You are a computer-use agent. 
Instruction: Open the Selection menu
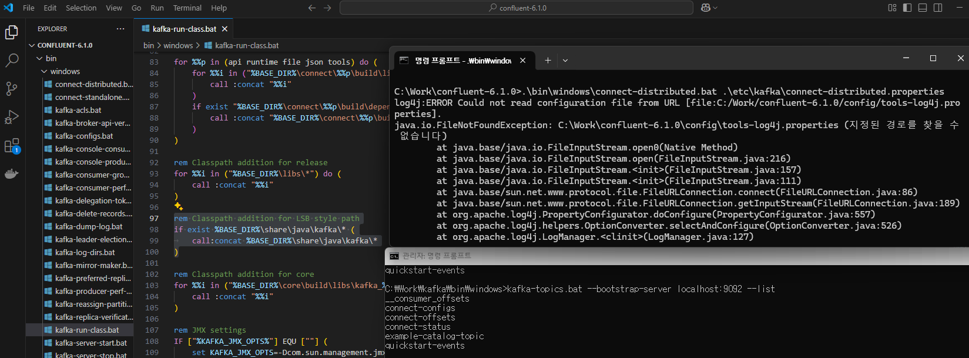(81, 8)
